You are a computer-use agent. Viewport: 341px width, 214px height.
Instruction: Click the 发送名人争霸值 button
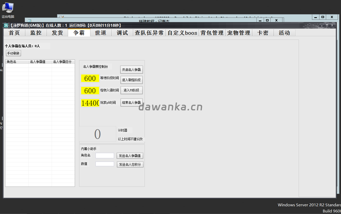pyautogui.click(x=130, y=155)
